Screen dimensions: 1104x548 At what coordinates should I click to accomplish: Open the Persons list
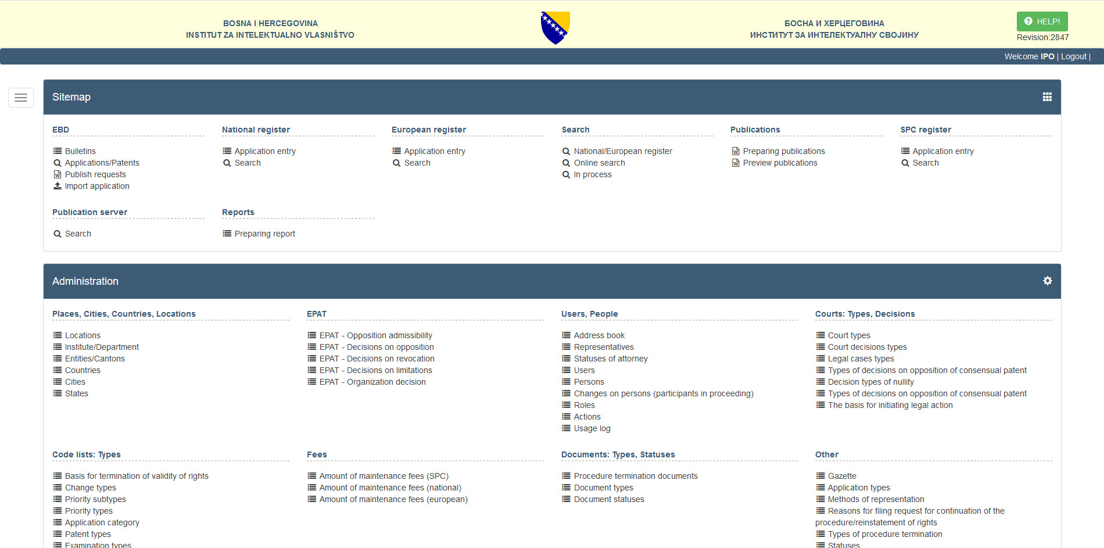(589, 382)
